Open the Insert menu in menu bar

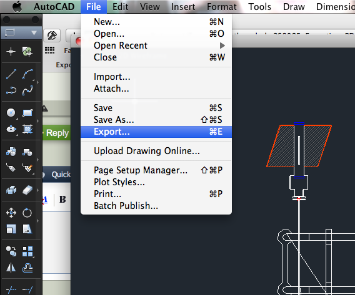tap(183, 7)
